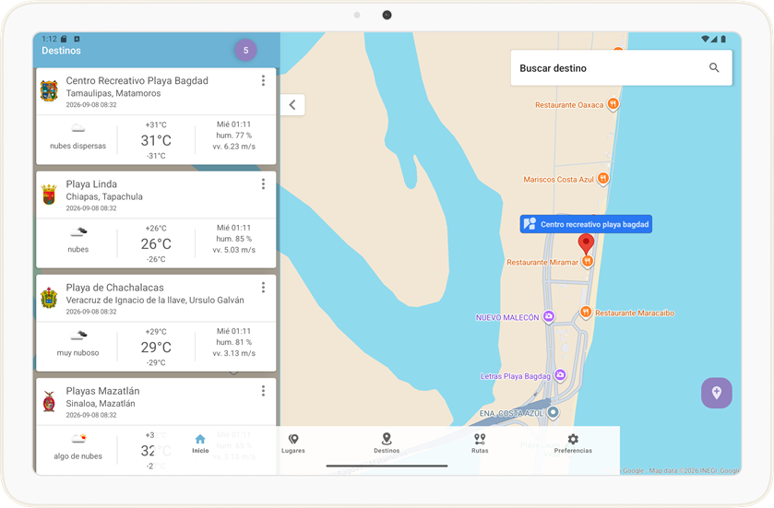Tap the Restaurante Miramar map marker
Viewport: 774px width, 508px height.
pyautogui.click(x=587, y=262)
